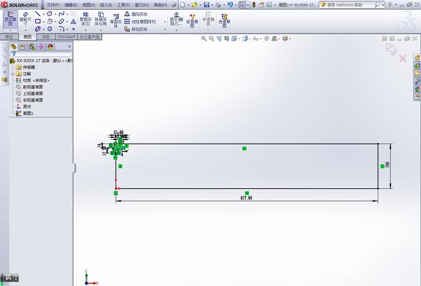Select the 等距实体 Offset Entities tool

pos(115,21)
